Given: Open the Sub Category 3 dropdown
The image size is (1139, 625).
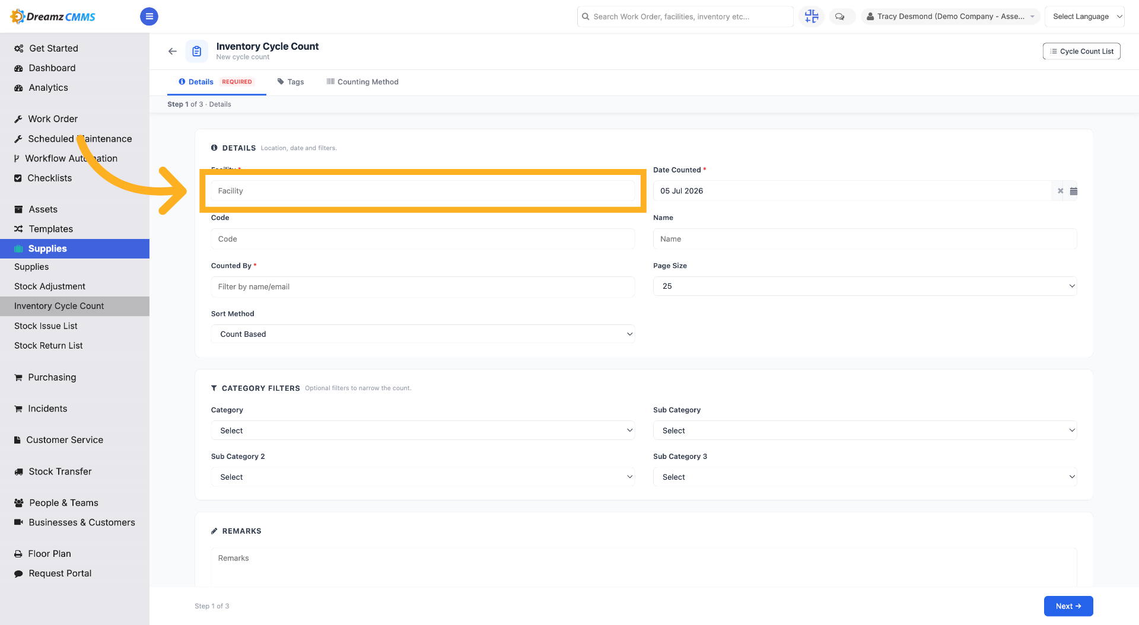Looking at the screenshot, I should tap(865, 477).
